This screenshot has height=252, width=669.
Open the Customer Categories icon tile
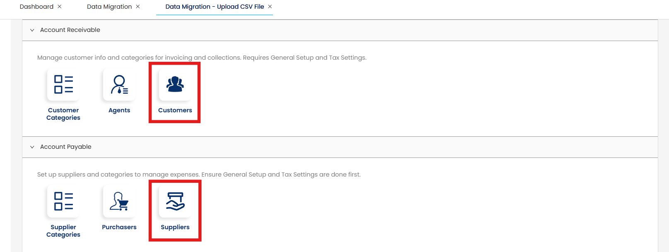[x=63, y=85]
